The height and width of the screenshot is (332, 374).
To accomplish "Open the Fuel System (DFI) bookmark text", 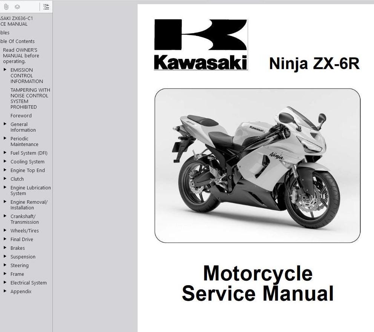I will click(29, 153).
